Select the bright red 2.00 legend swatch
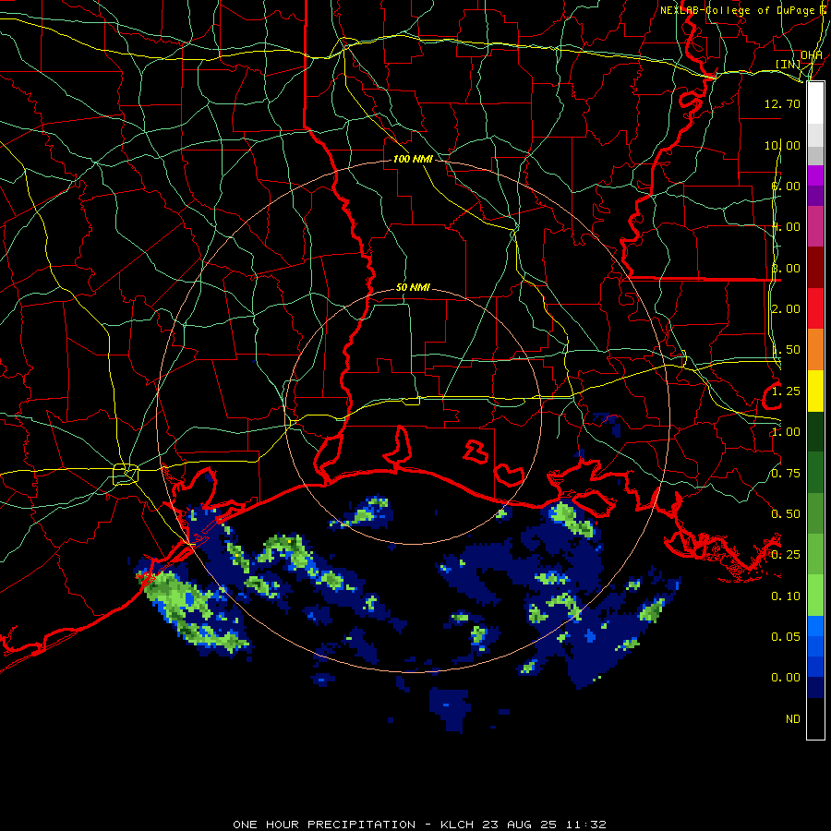This screenshot has height=831, width=831. click(x=815, y=308)
